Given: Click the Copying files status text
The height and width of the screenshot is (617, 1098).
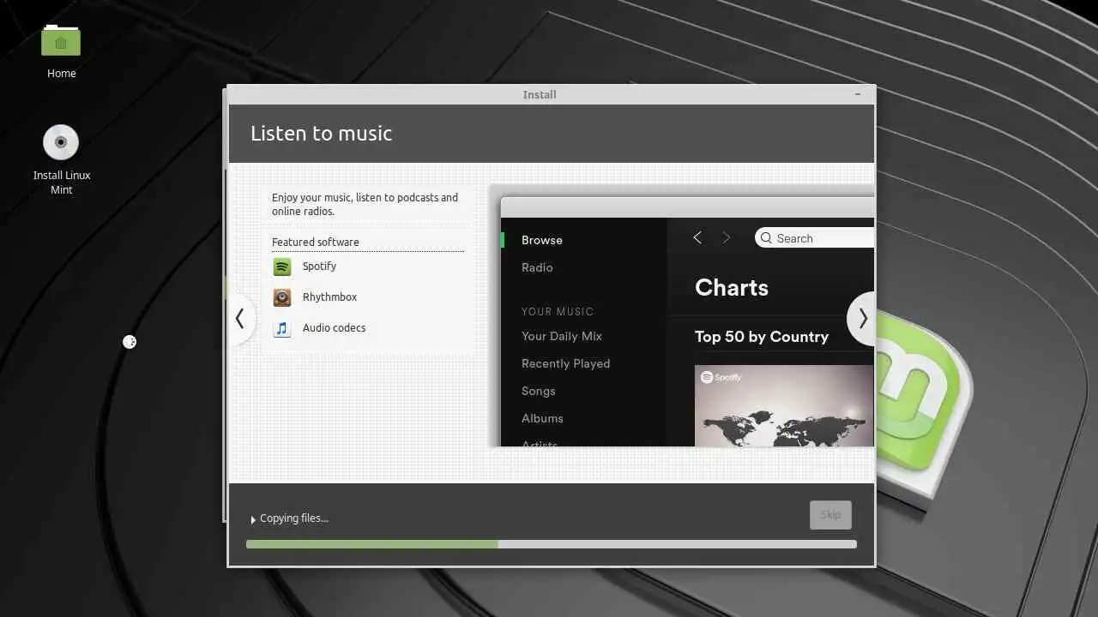Looking at the screenshot, I should coord(294,518).
